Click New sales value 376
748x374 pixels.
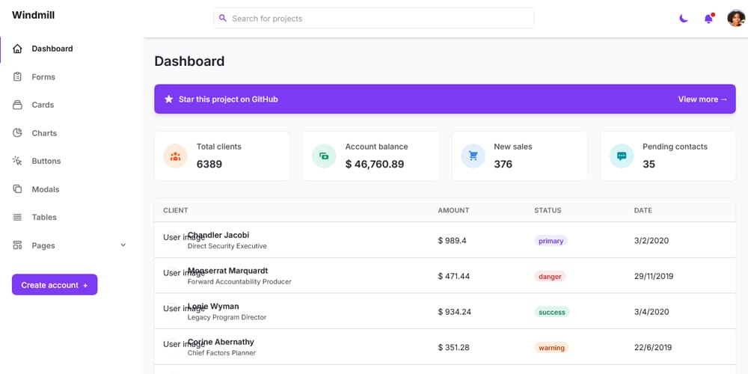point(503,164)
